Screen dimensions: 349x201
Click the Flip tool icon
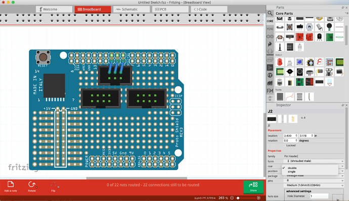[x=53, y=184]
